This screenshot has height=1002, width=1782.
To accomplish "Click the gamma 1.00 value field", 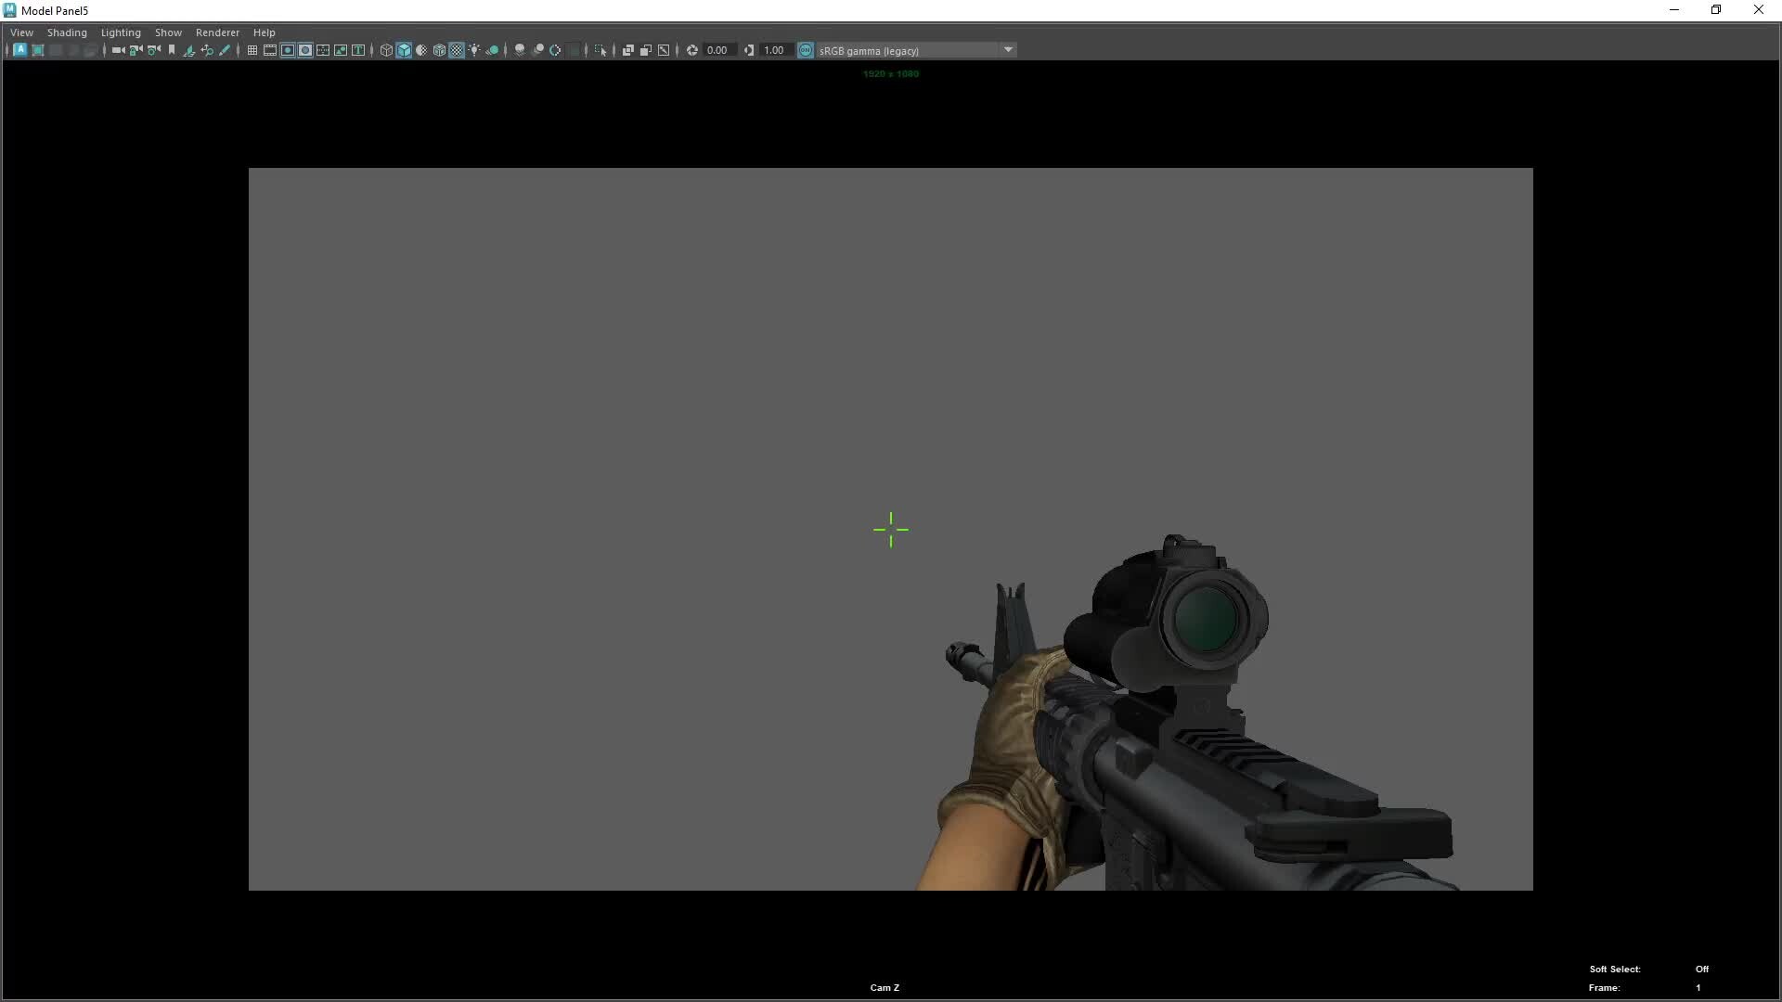I will click(x=775, y=50).
